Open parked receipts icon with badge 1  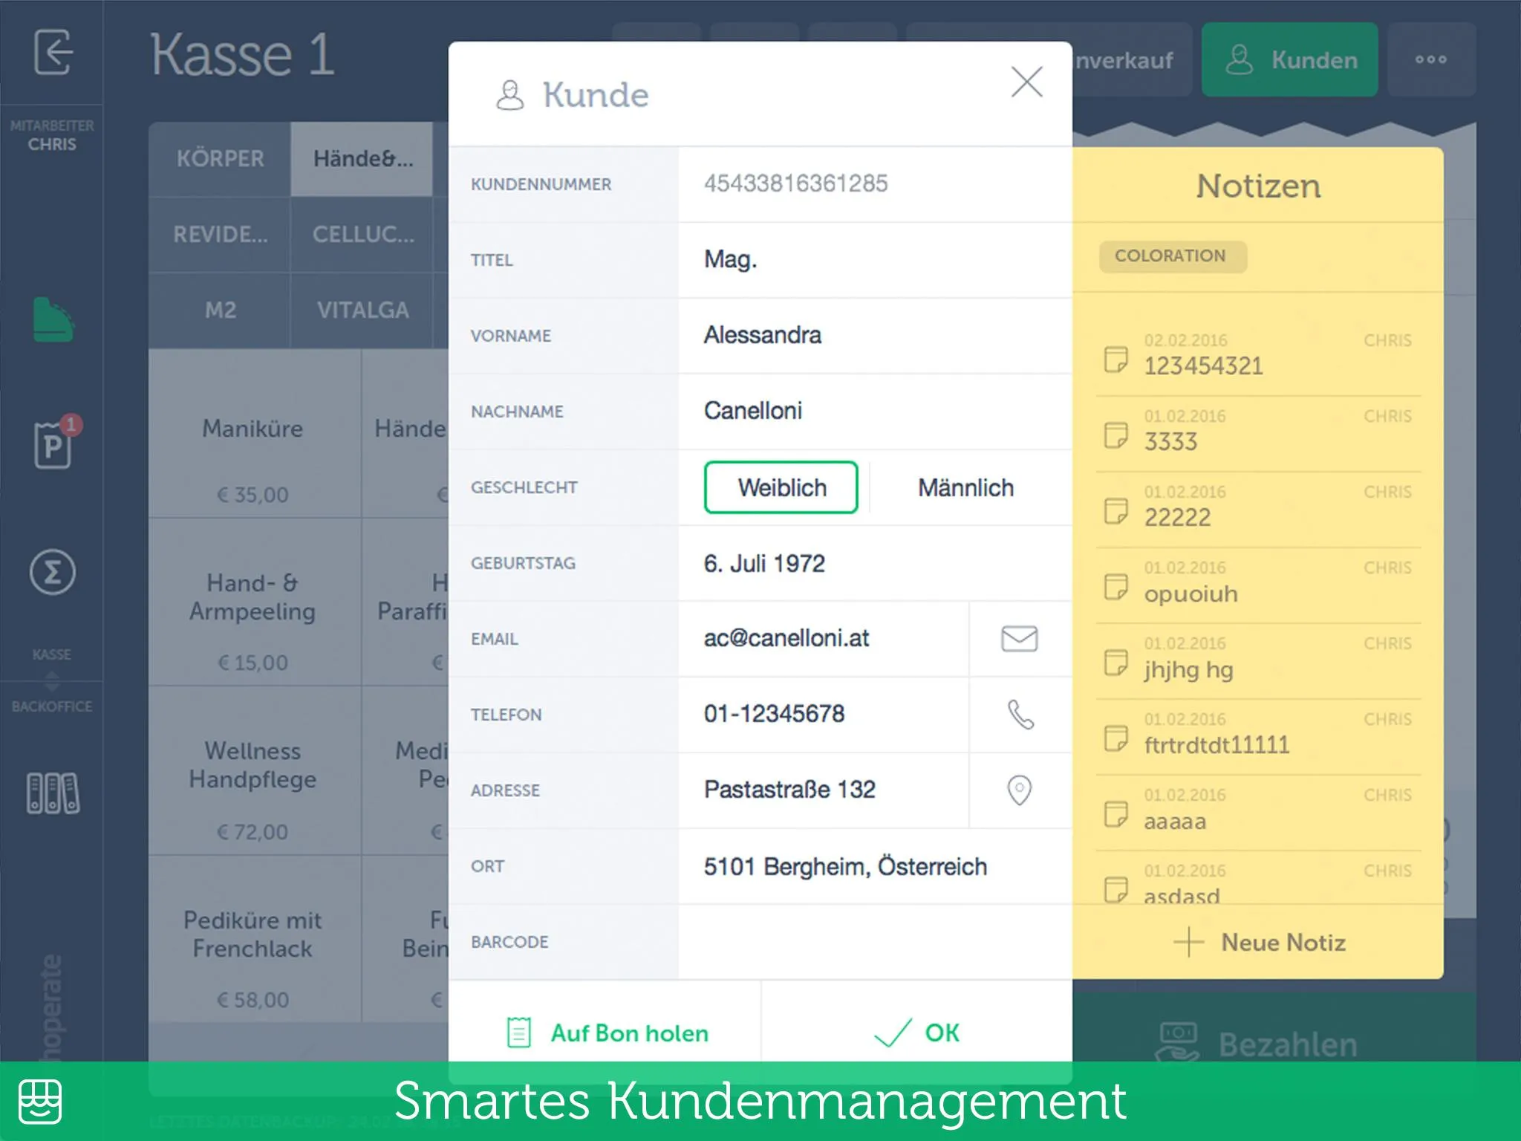pos(56,443)
